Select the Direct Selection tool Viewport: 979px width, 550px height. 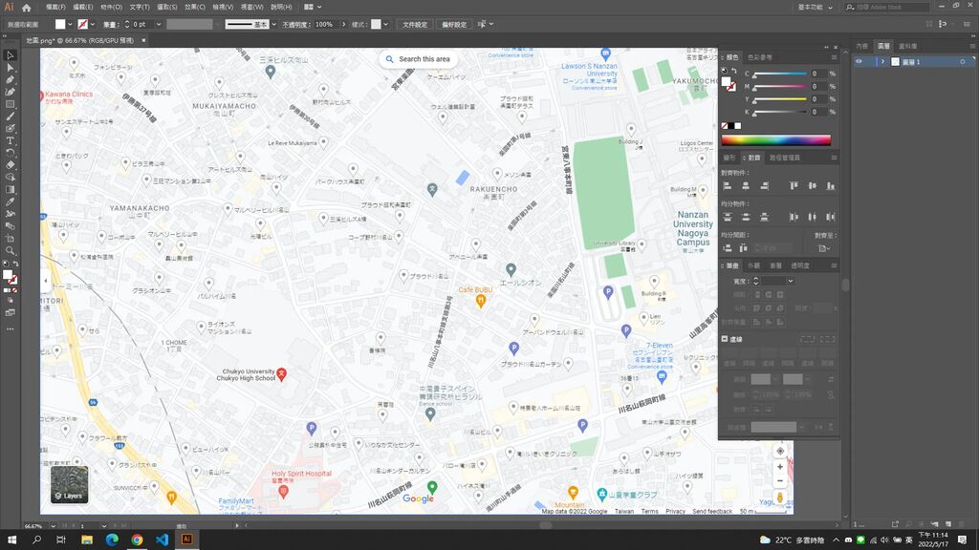(10, 68)
